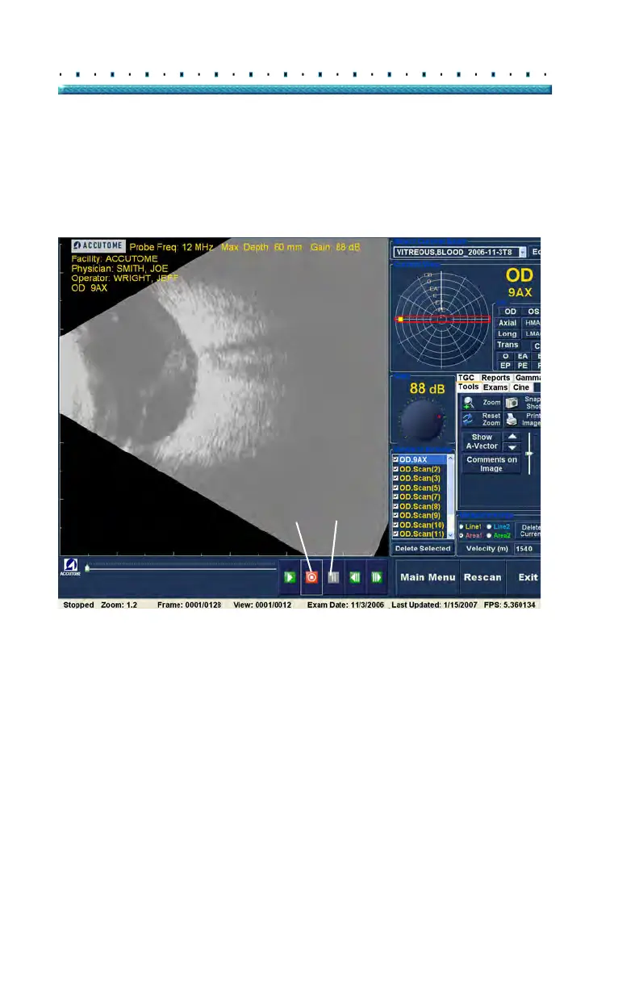Click the gray pause button
The height and width of the screenshot is (988, 639).
coord(332,577)
